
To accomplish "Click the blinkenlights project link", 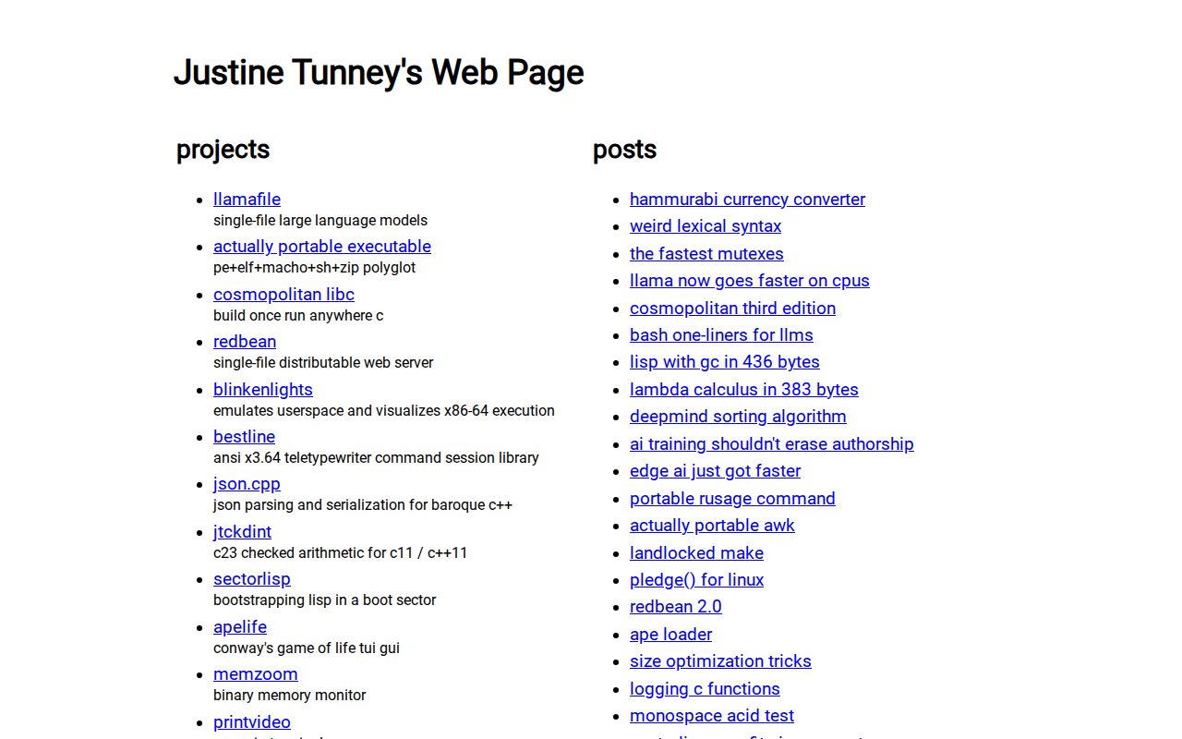I will pyautogui.click(x=262, y=389).
